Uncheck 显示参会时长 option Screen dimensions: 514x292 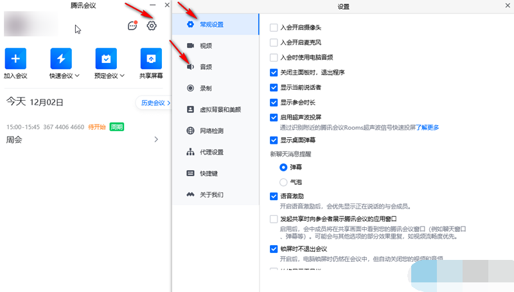(274, 102)
